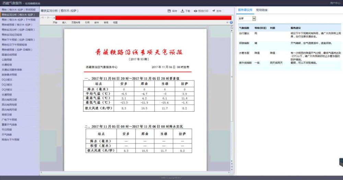Switch to the 页面布局 ribbon tab
343x180 pixels.
click(75, 23)
